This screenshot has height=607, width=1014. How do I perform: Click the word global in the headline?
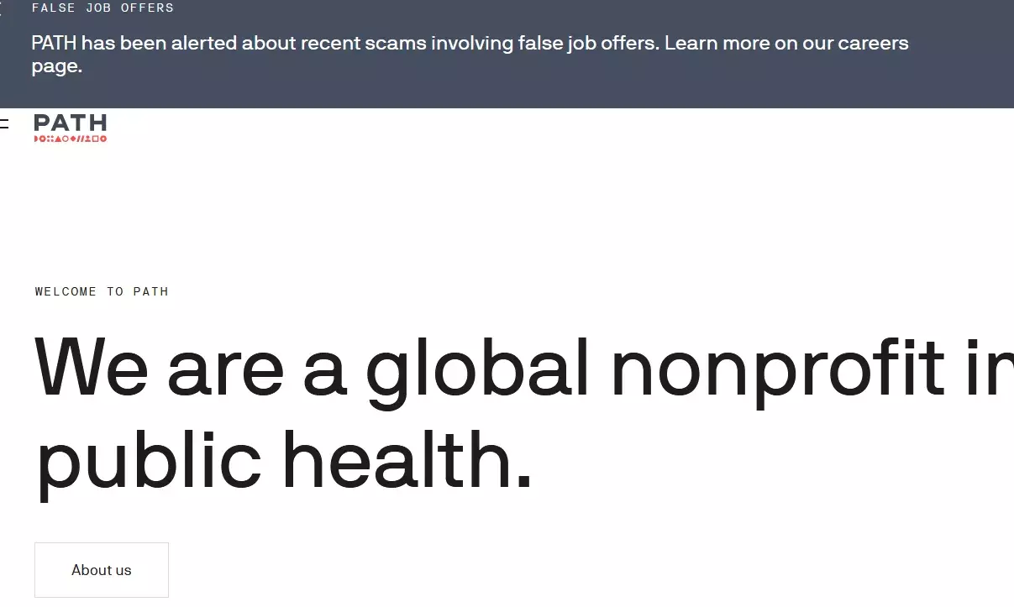(x=477, y=368)
